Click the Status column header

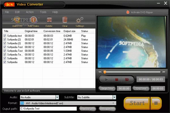coord(86,31)
